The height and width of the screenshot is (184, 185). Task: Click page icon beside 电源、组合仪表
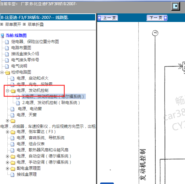click(x=13, y=144)
